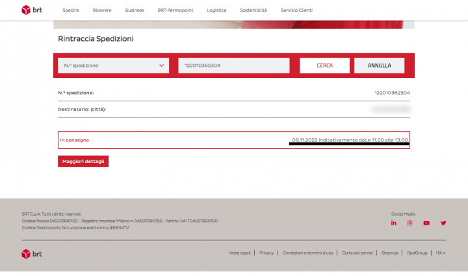Open the Note legali footer link

(240, 253)
